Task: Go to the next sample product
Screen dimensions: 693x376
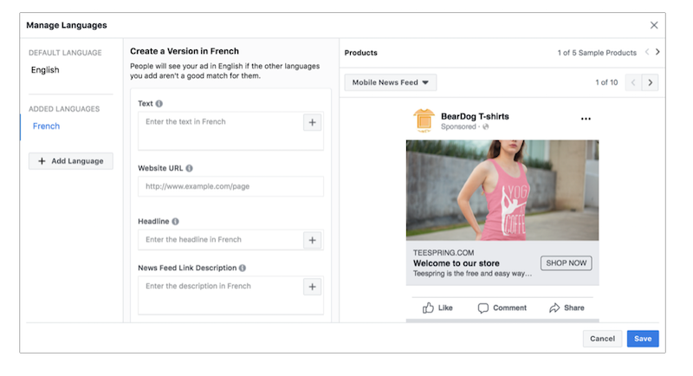Action: [x=657, y=53]
